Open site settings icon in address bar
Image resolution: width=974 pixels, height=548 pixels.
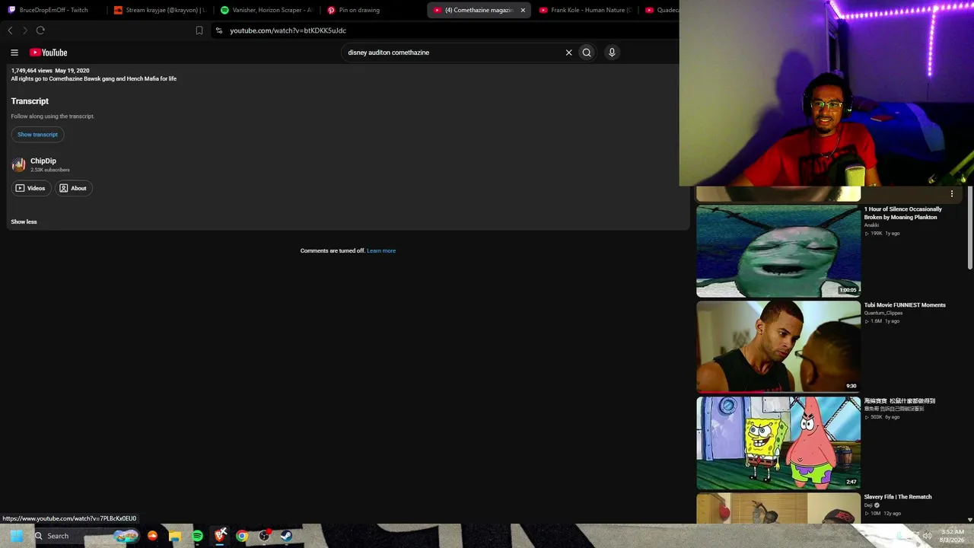(x=219, y=30)
